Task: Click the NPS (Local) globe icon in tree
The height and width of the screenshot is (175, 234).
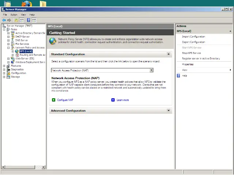Action: [x=17, y=51]
